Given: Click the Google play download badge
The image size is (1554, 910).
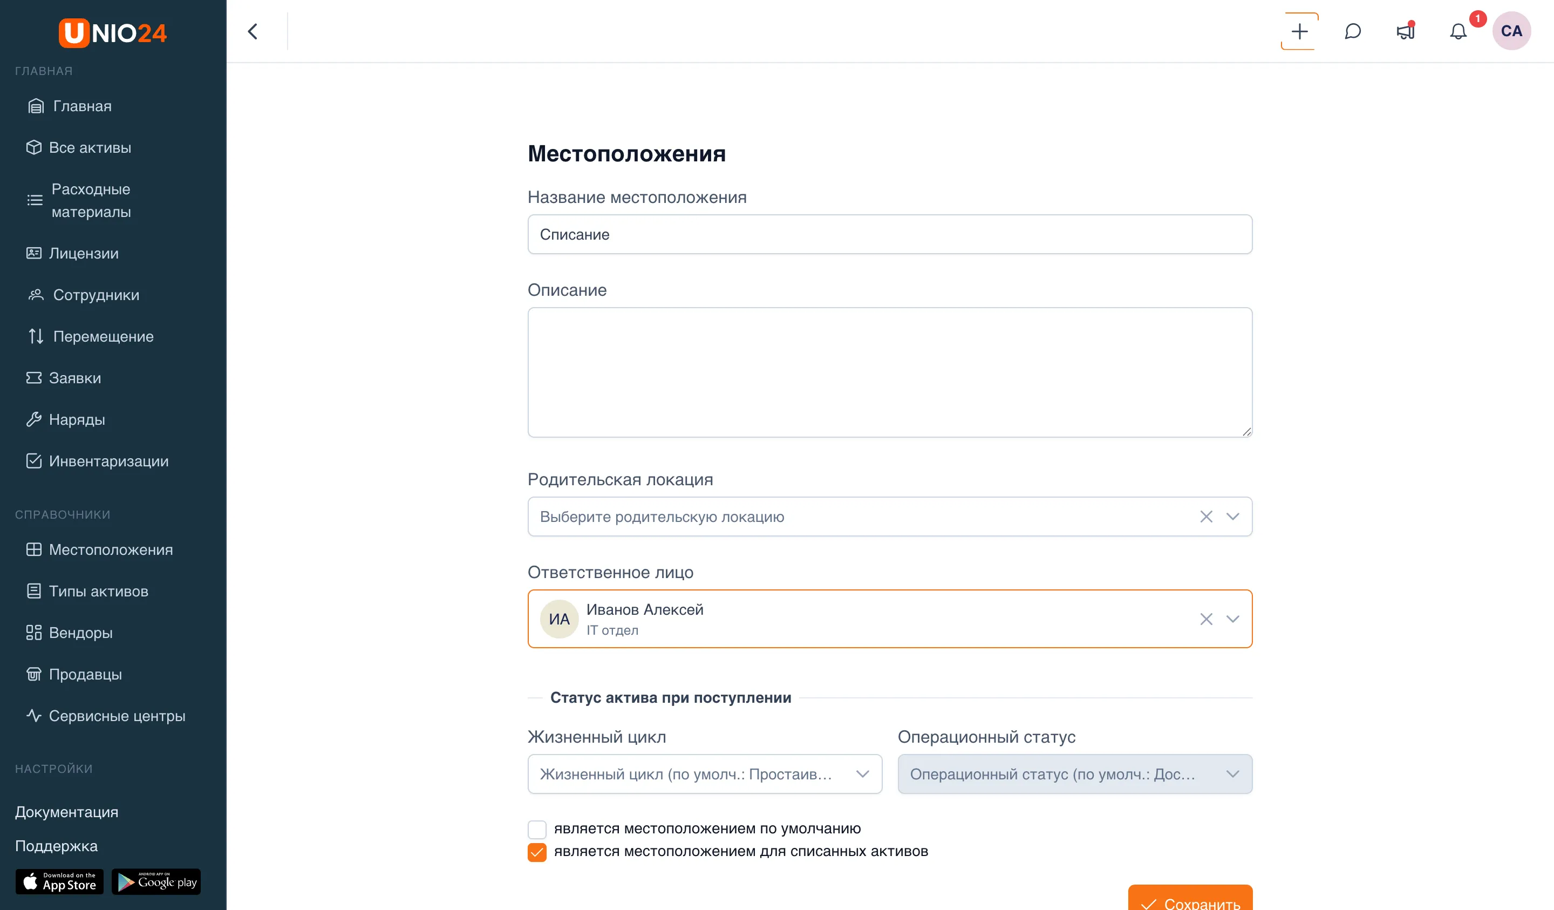Looking at the screenshot, I should 156,881.
